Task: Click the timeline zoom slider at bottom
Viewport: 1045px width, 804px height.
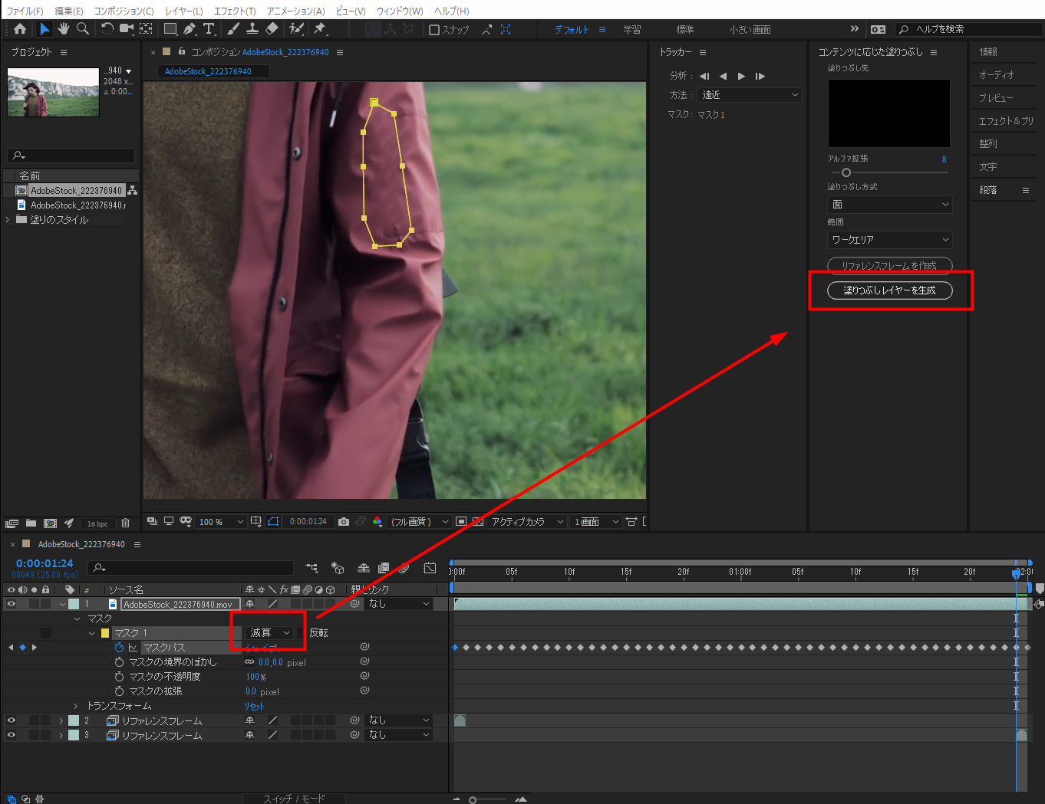Action: pos(473,799)
